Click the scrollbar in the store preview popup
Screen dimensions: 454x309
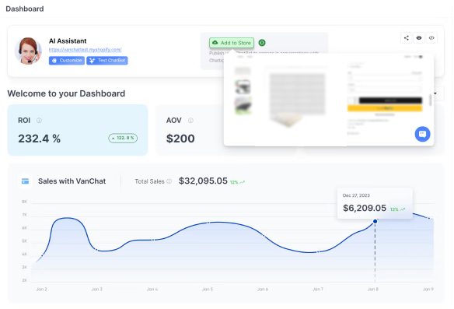point(430,100)
